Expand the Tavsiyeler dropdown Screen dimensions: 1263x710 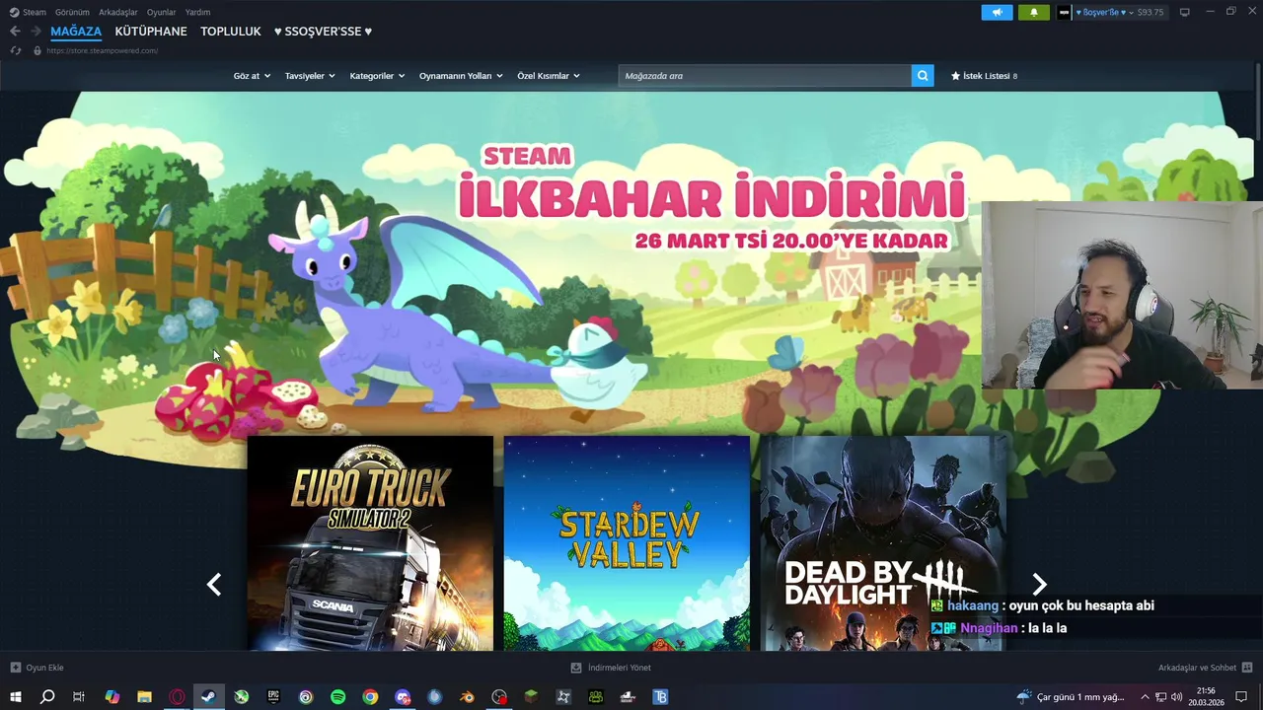310,76
